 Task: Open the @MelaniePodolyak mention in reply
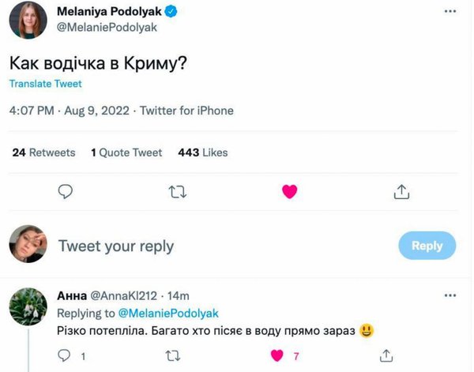(x=162, y=314)
